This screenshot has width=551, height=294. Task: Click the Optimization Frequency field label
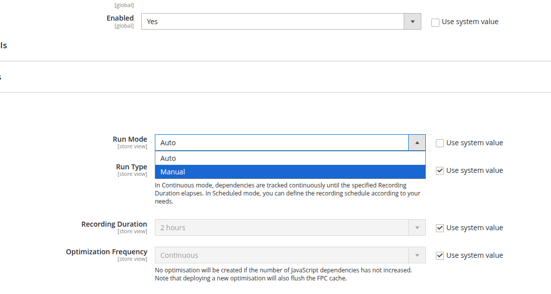coord(107,252)
